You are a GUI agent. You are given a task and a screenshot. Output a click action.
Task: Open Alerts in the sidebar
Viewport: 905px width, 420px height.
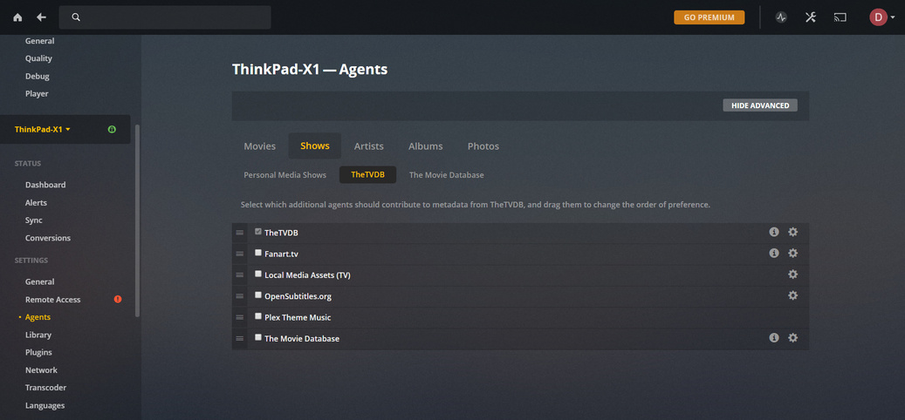[37, 203]
